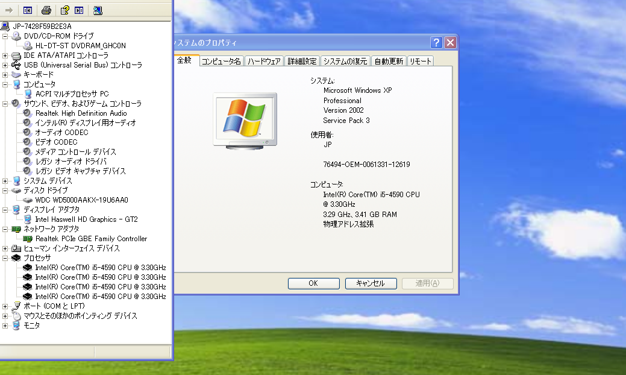Click the キーボード category icon
The width and height of the screenshot is (626, 375).
click(x=16, y=75)
